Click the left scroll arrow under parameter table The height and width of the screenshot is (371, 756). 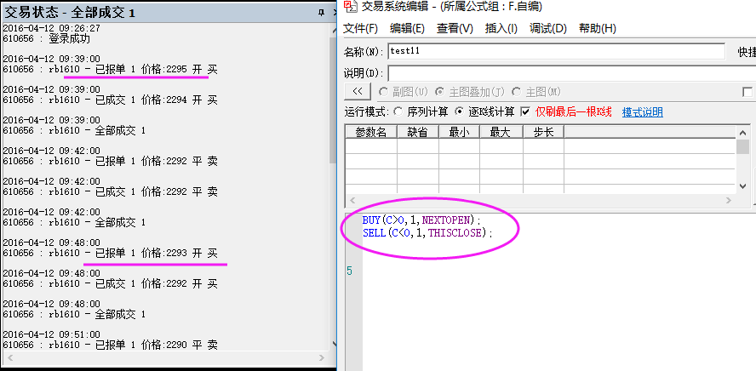click(351, 201)
